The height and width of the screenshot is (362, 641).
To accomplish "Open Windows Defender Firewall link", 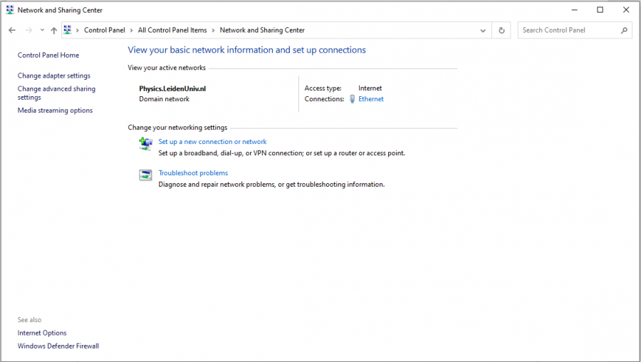I will point(58,346).
